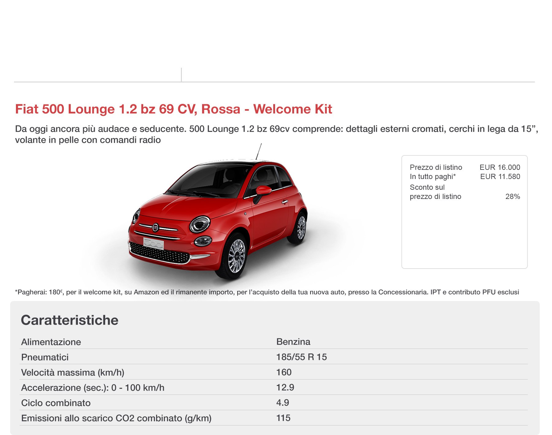Click the 'In tutto paghi*' label
552x435 pixels.
click(x=433, y=177)
